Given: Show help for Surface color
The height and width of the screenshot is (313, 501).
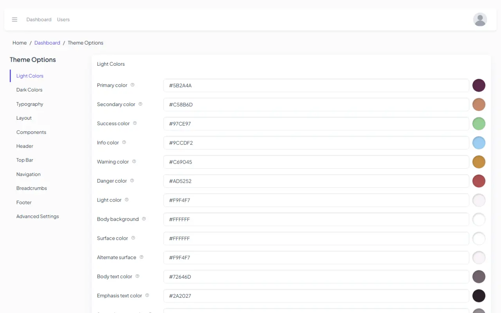Looking at the screenshot, I should (x=133, y=238).
